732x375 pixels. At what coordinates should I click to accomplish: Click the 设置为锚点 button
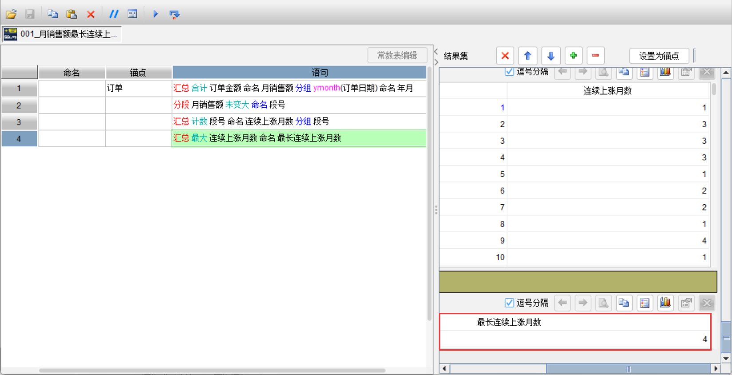pos(659,56)
